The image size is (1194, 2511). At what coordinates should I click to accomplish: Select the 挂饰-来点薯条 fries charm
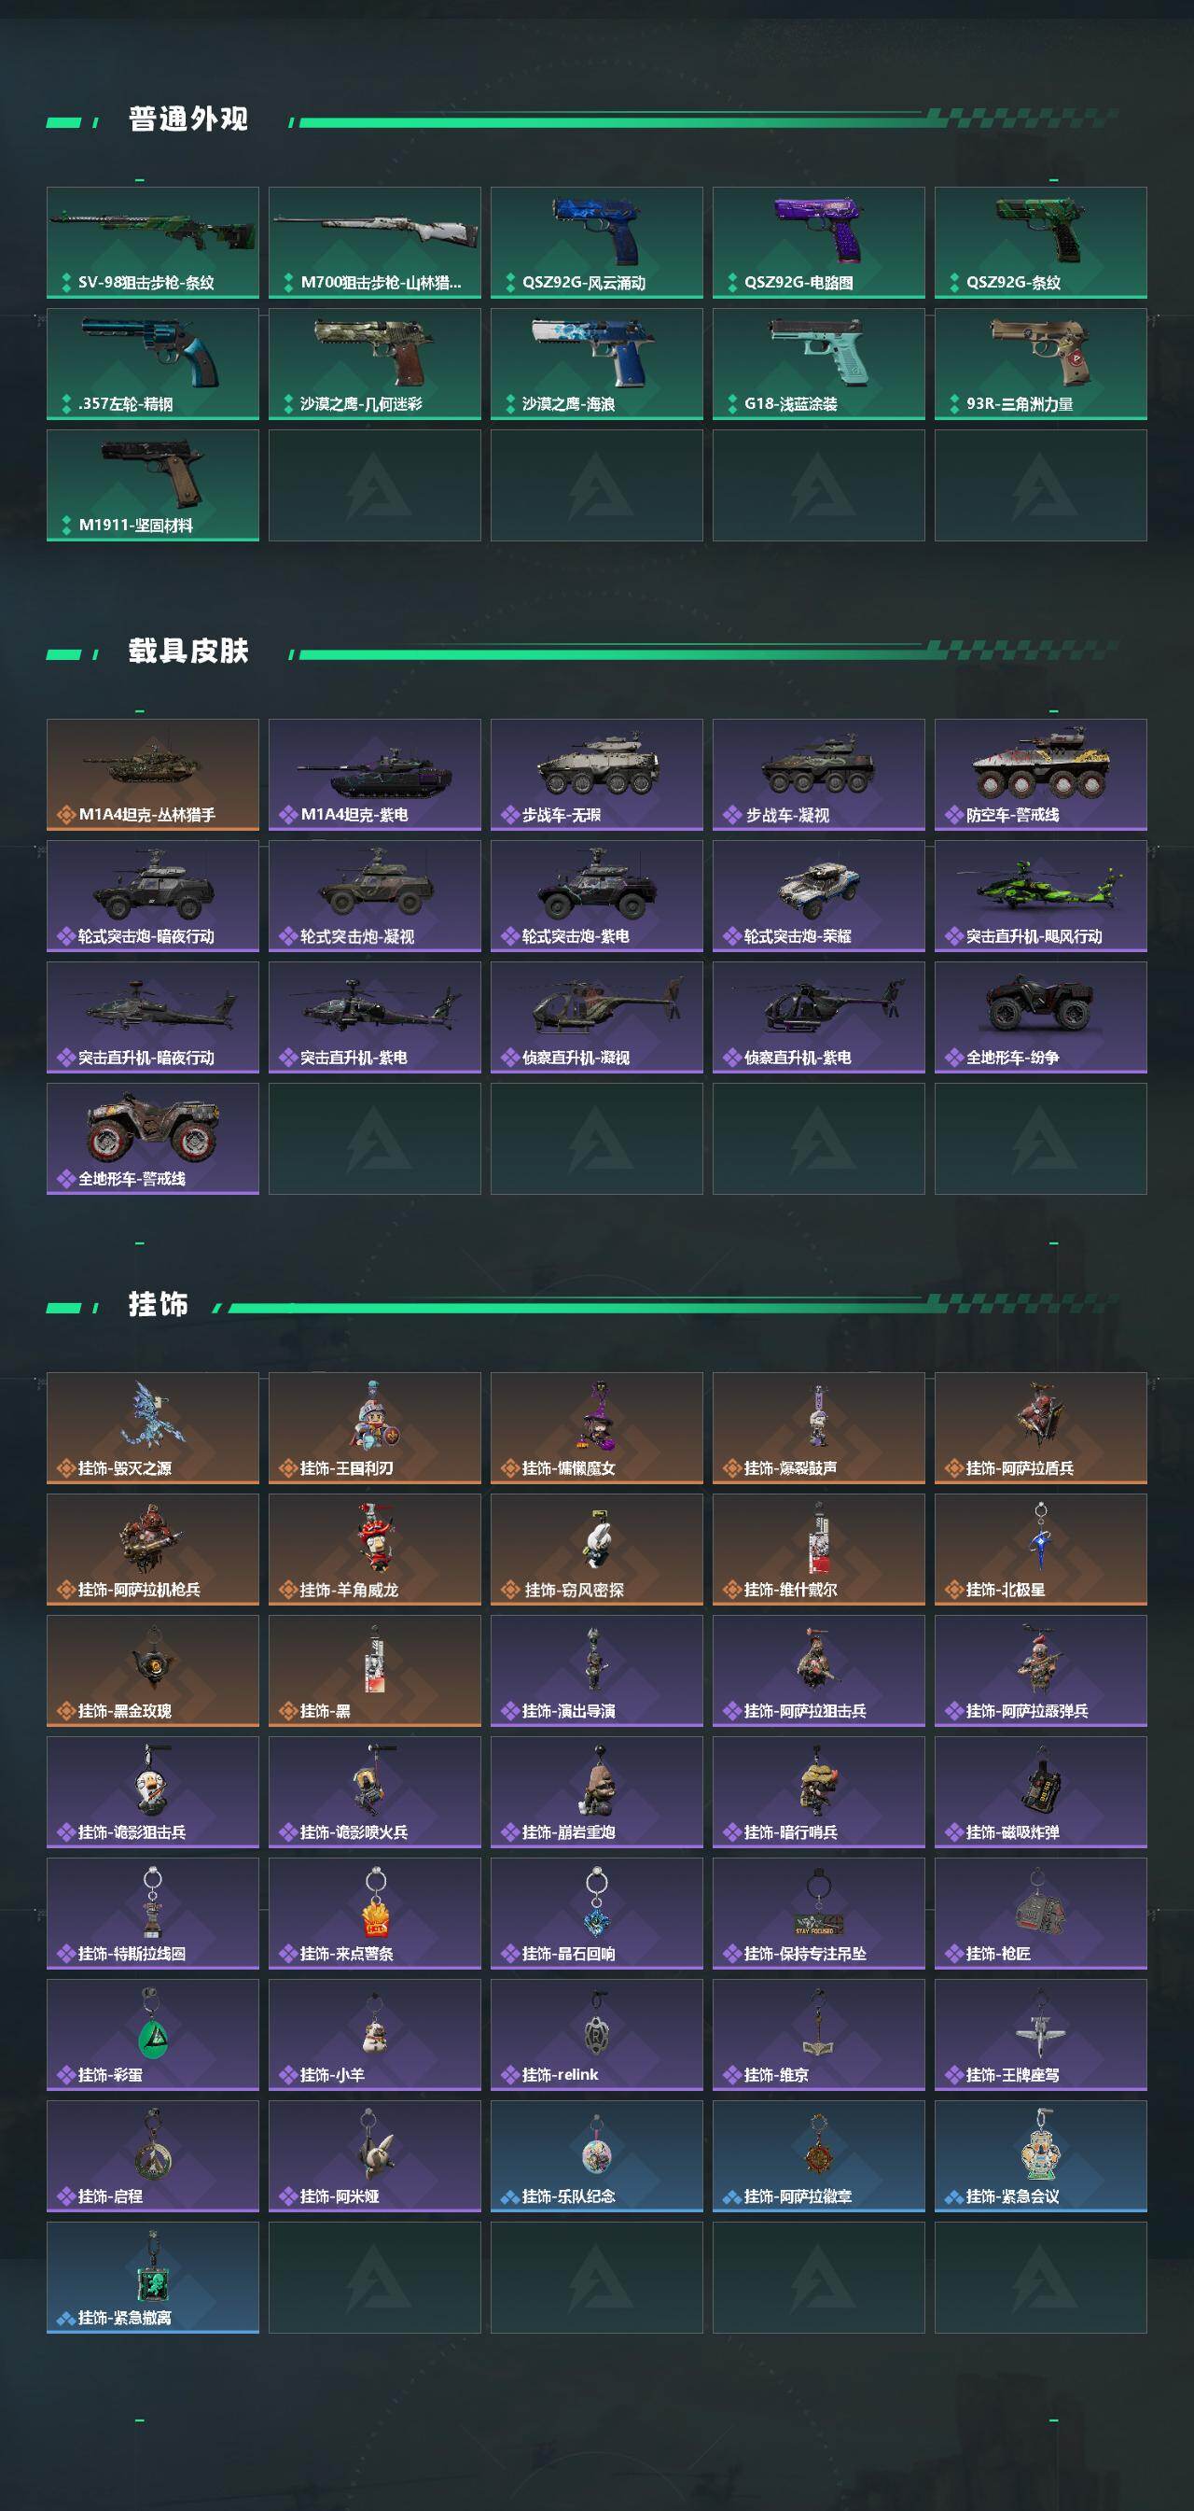point(375,1914)
